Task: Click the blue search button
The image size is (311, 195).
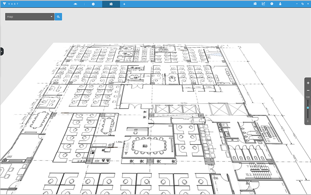Action: coord(58,17)
